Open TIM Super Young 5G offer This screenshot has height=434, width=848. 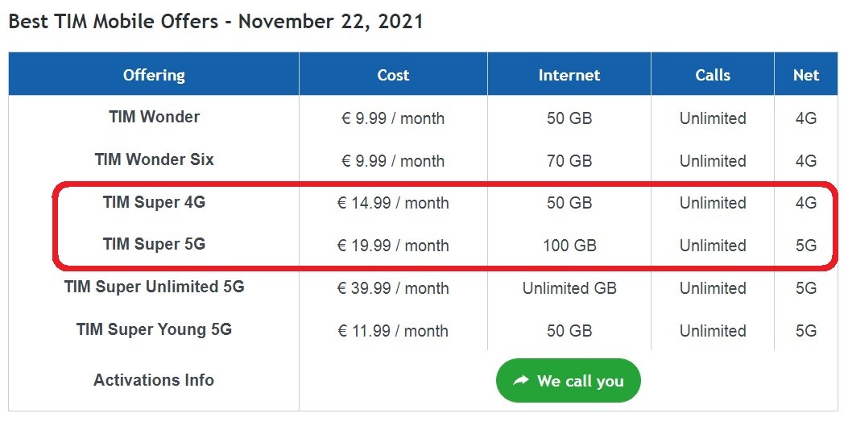point(154,329)
